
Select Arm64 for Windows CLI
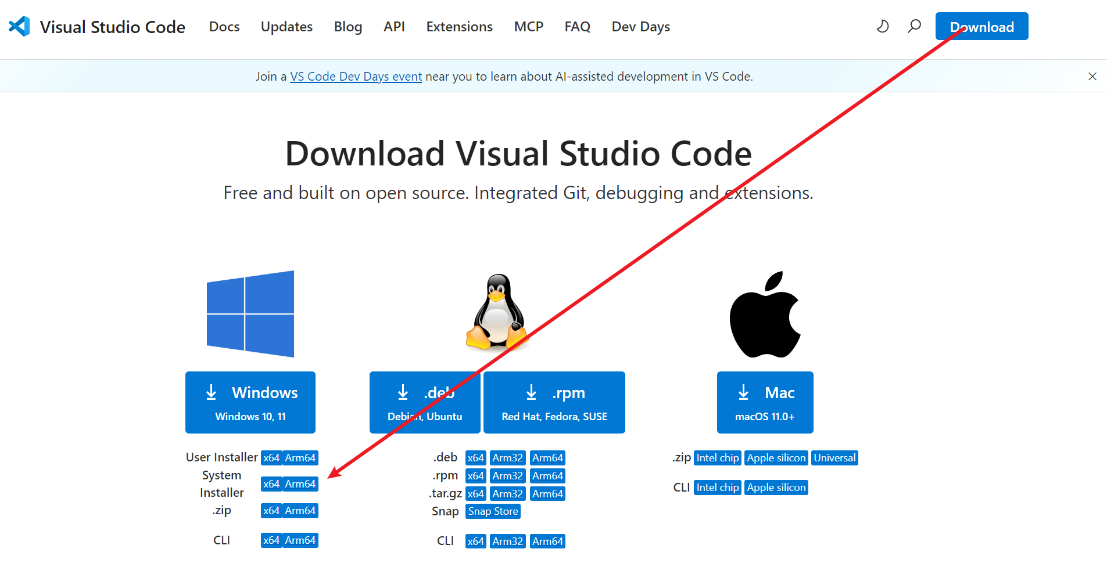point(300,540)
